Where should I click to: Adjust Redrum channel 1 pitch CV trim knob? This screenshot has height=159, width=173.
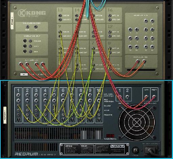click(x=19, y=119)
